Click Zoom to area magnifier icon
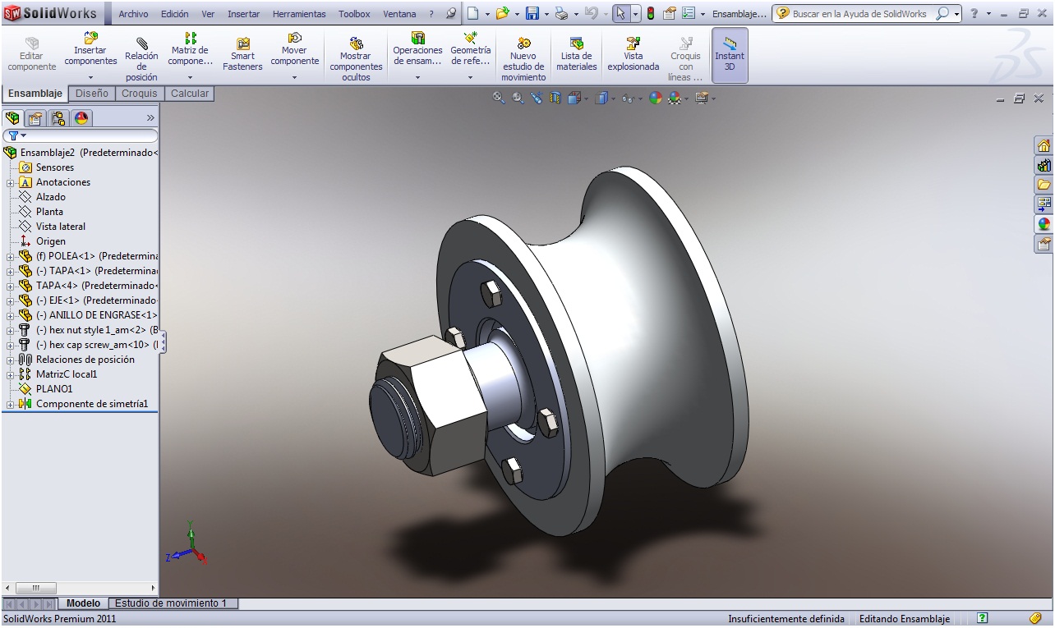 pyautogui.click(x=518, y=98)
